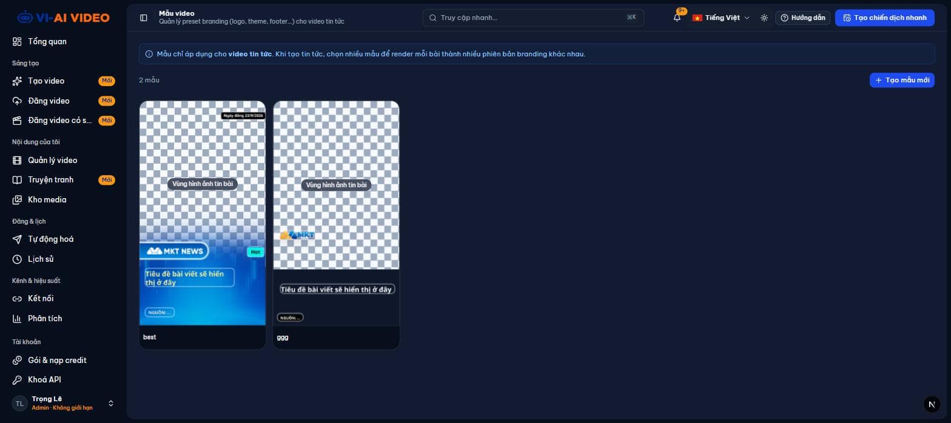Collapse the sidebar using the panel icon
Image resolution: width=951 pixels, height=423 pixels.
click(144, 18)
